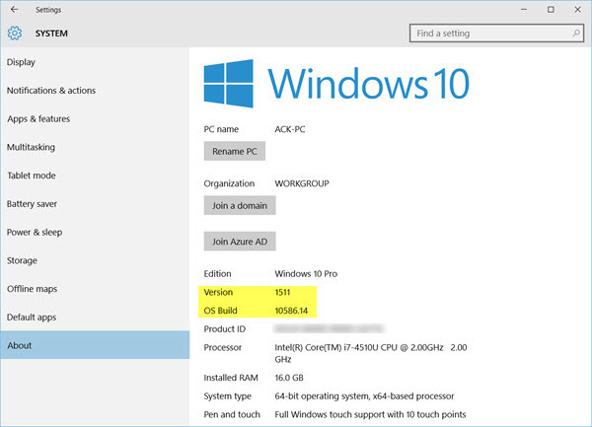Click the OS build value 10586.14
The image size is (592, 427).
(x=291, y=311)
